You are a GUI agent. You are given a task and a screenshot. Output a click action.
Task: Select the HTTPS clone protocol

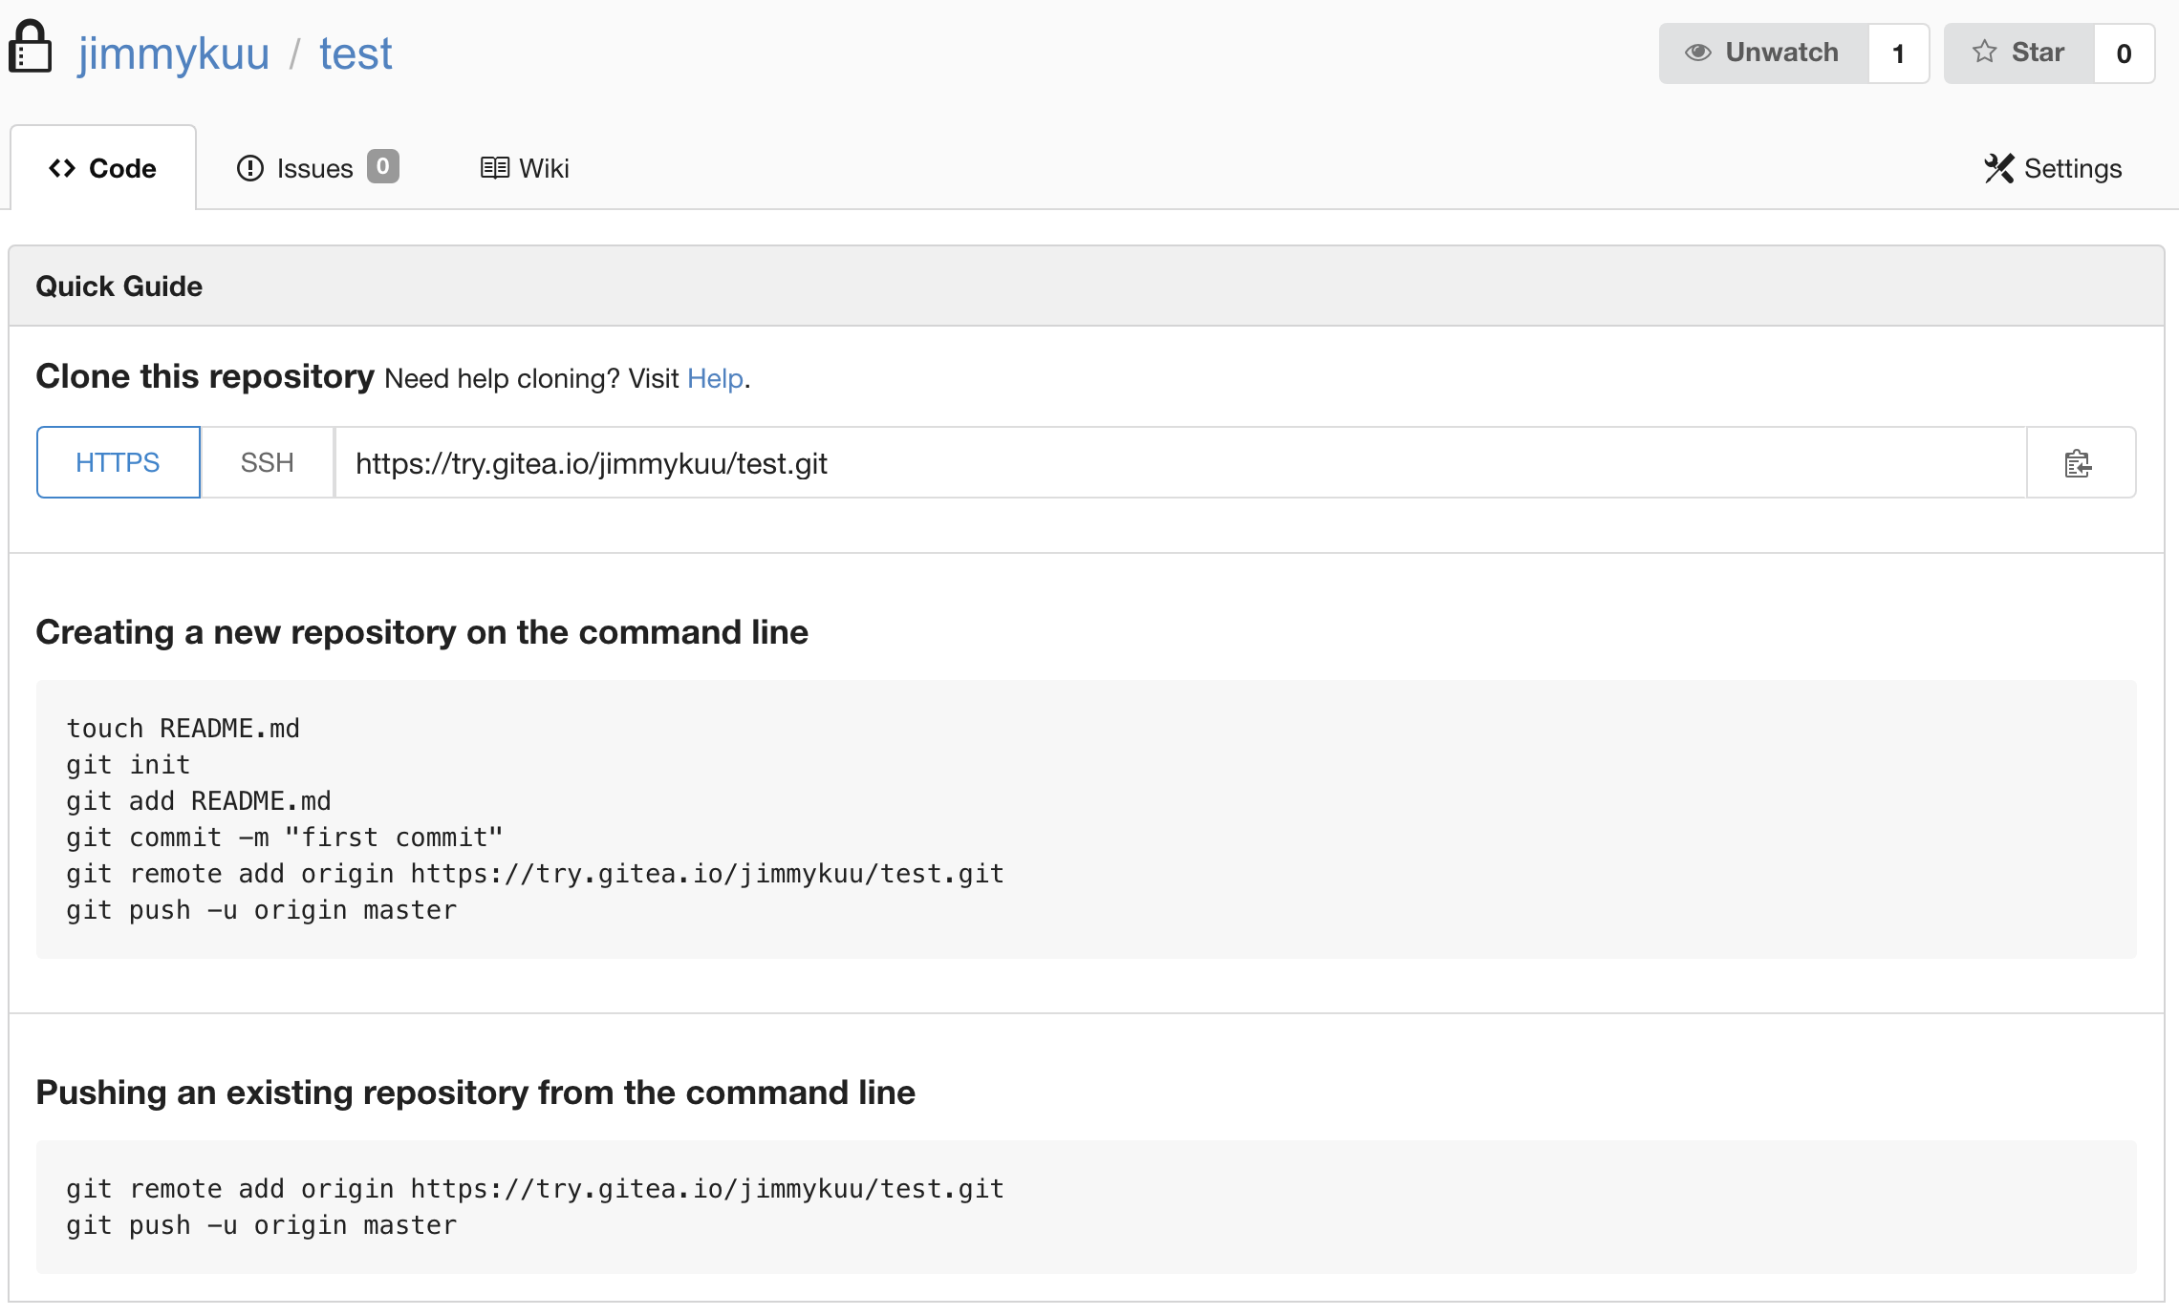pos(118,463)
